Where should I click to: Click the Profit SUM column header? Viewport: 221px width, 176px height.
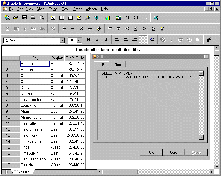click(x=75, y=58)
